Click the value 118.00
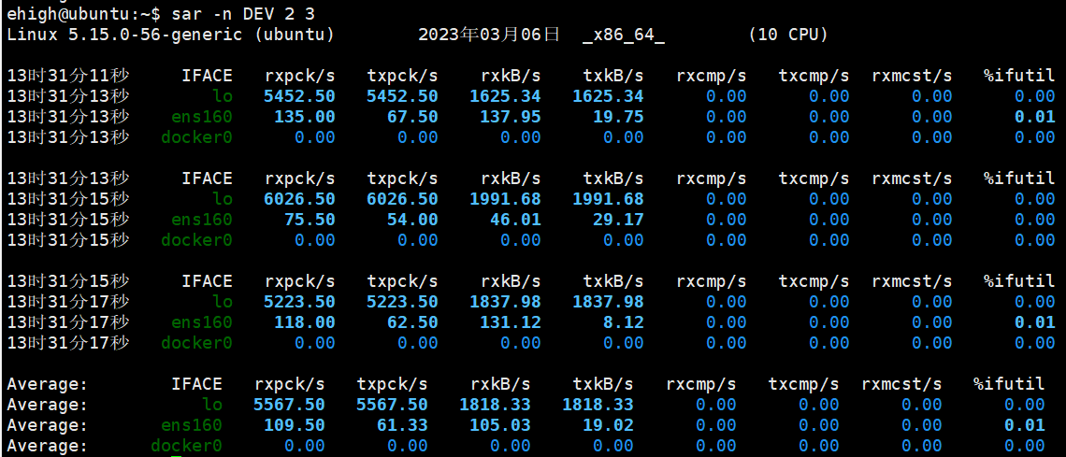The height and width of the screenshot is (457, 1066). pyautogui.click(x=305, y=322)
